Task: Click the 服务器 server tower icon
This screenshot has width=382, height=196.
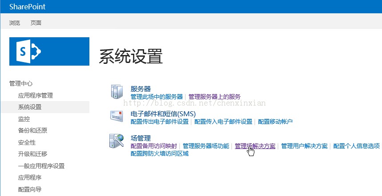Action: point(117,92)
